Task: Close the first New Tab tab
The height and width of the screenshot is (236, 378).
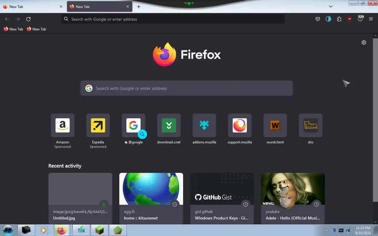Action: 61,6
